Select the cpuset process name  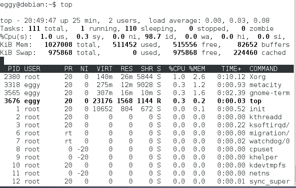point(262,149)
